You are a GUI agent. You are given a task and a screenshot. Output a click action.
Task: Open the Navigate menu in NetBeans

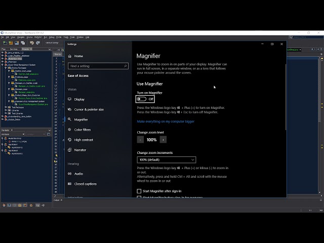[x=21, y=37]
